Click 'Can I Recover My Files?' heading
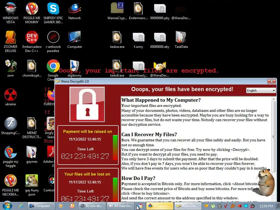This screenshot has height=210, width=280. [149, 135]
